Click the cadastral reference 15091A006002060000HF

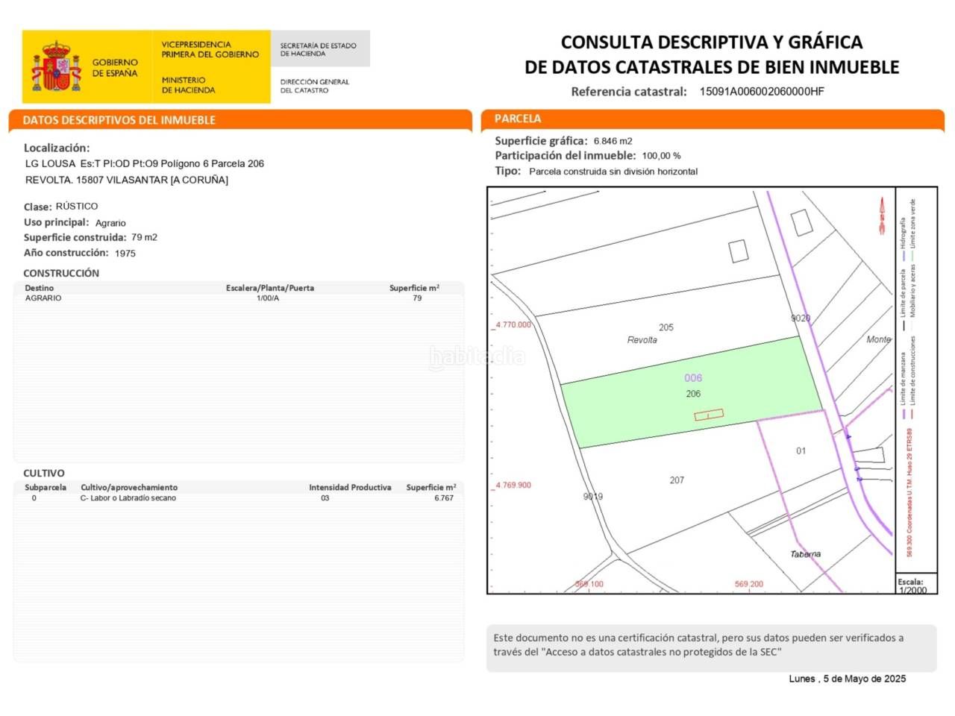tap(761, 92)
